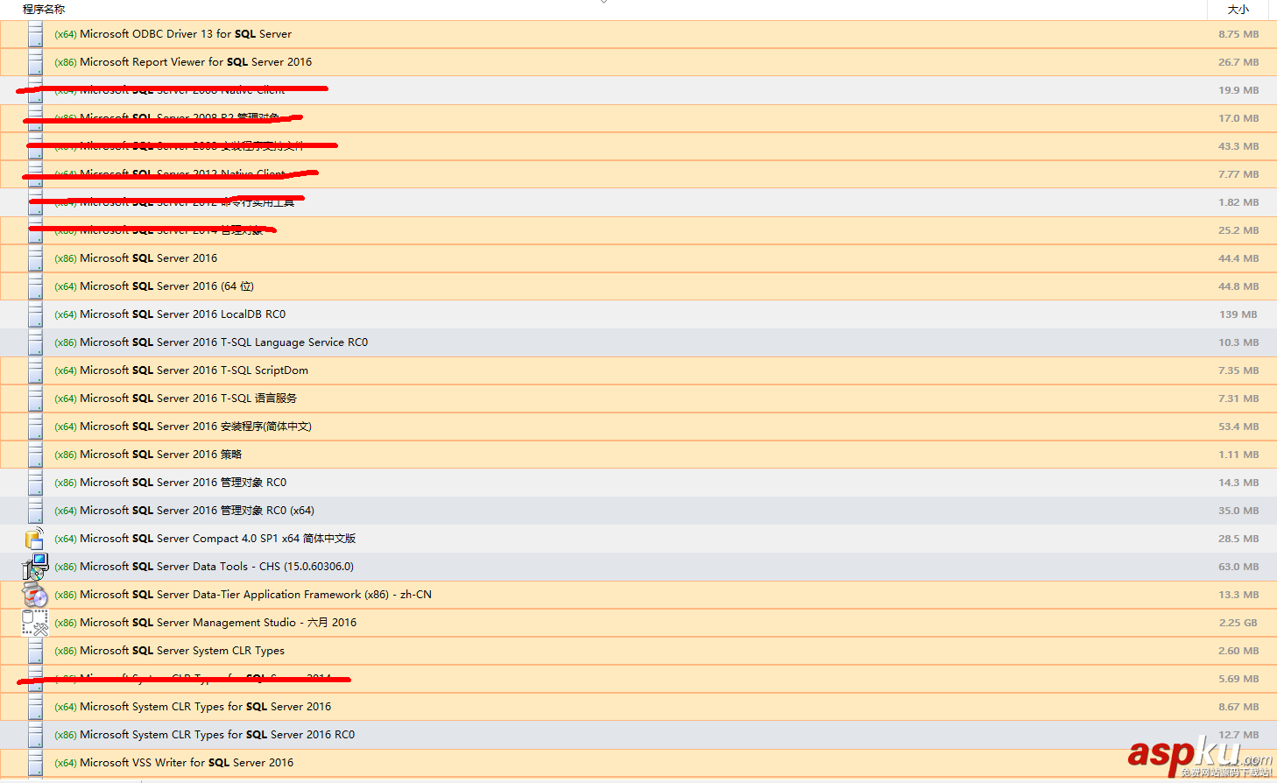Select (x64) System CLR Types for SQL Server 2016
This screenshot has width=1277, height=783.
coord(193,707)
